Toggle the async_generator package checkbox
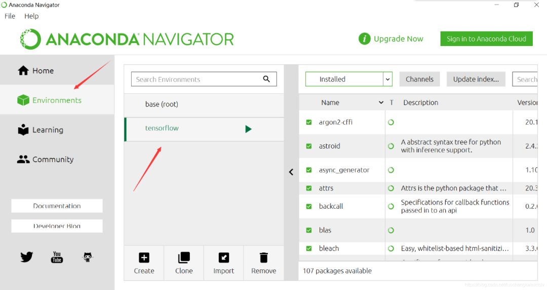547x290 pixels. (x=309, y=170)
